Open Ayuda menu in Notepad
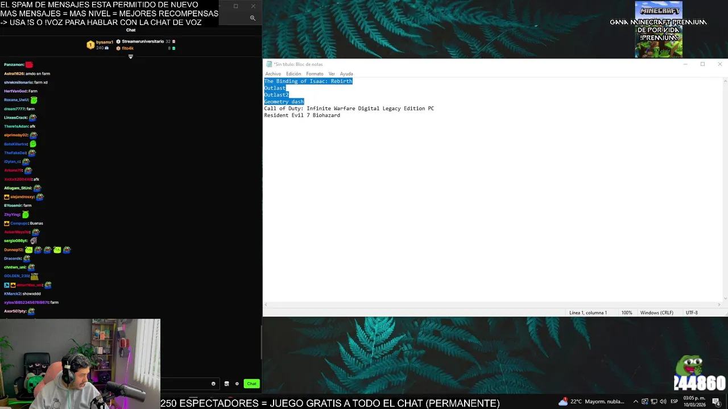728x409 pixels. click(x=346, y=74)
